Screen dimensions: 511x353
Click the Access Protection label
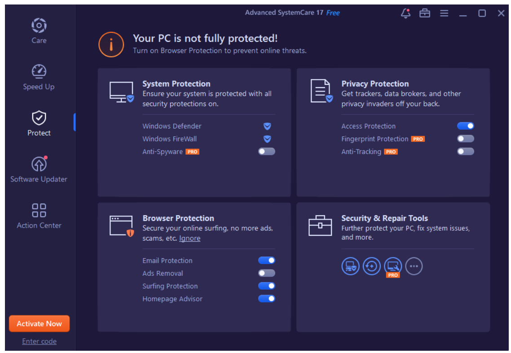[x=368, y=126]
